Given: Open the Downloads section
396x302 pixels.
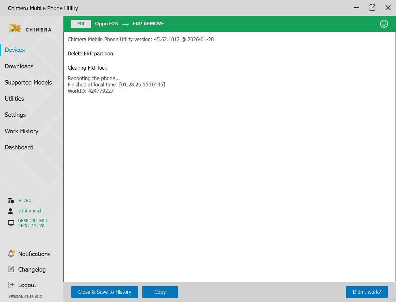Looking at the screenshot, I should [19, 66].
